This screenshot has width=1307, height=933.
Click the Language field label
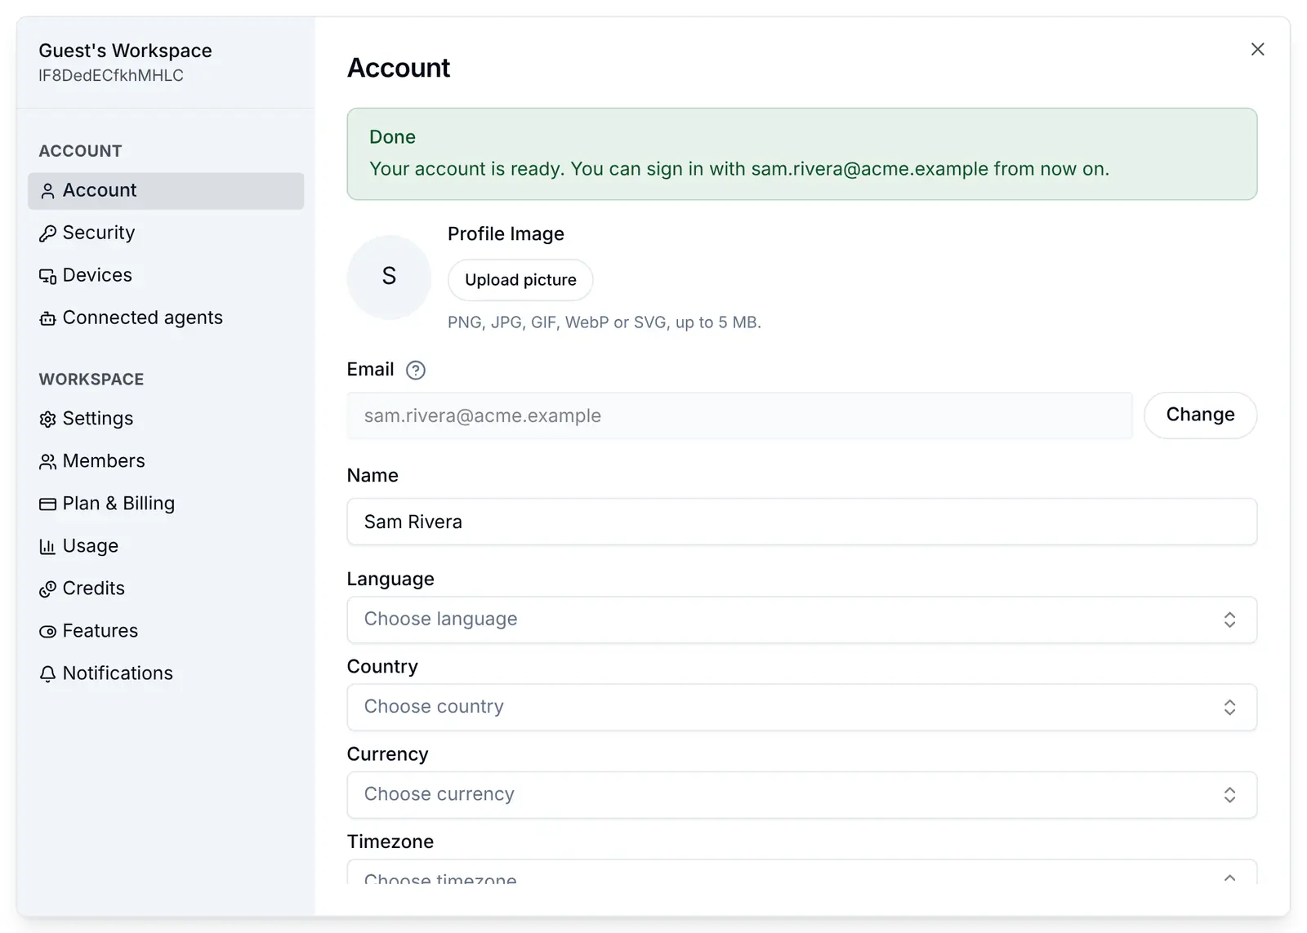tap(390, 580)
